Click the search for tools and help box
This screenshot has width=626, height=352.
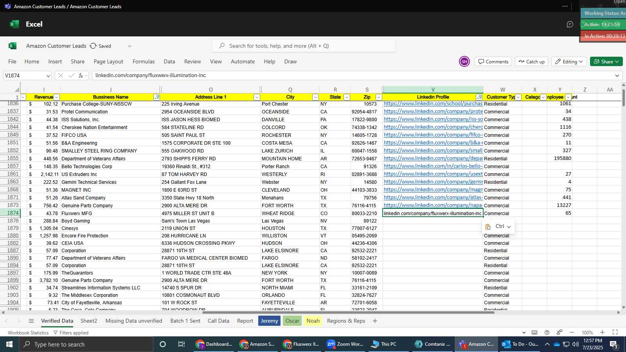(x=304, y=46)
